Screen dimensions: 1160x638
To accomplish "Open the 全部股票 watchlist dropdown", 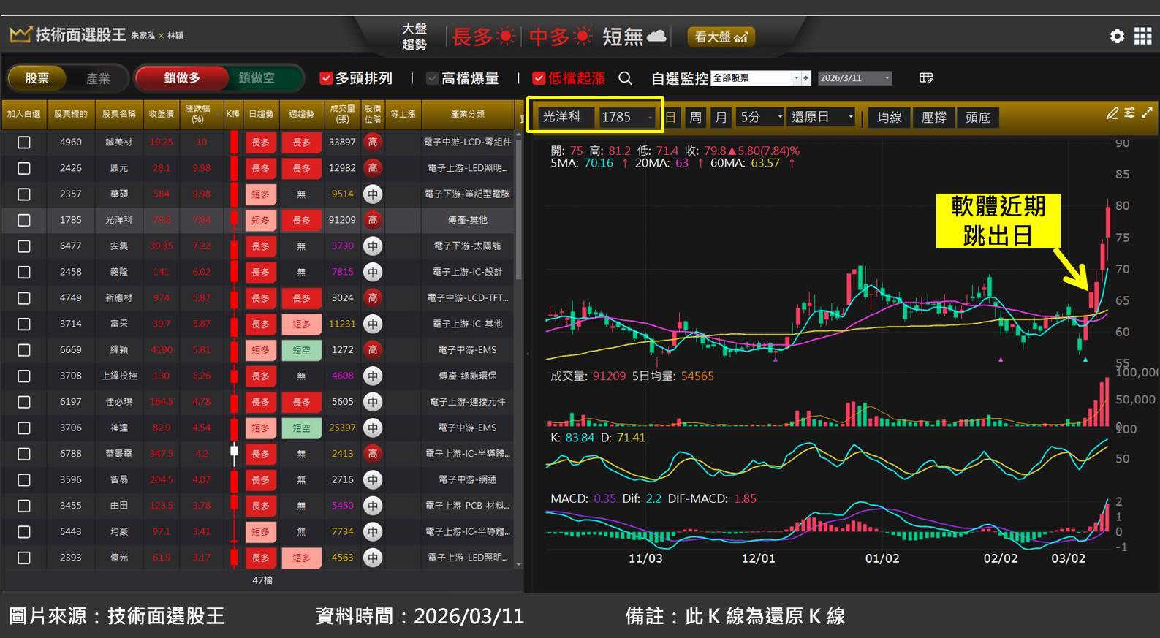I will coord(795,78).
